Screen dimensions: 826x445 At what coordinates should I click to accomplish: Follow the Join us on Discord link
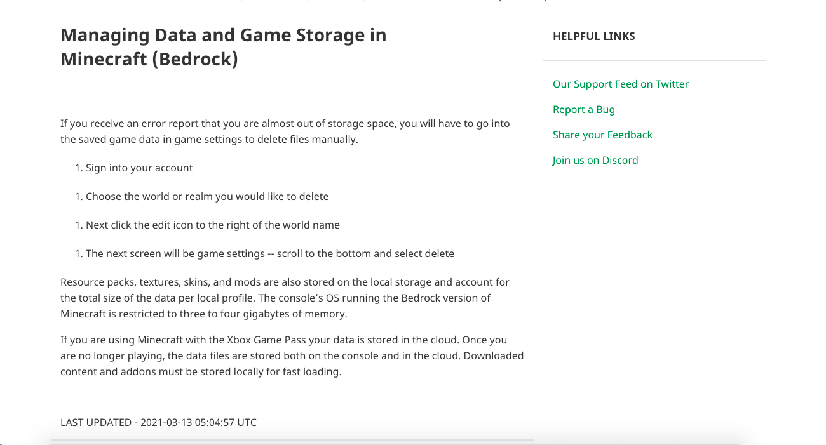595,160
